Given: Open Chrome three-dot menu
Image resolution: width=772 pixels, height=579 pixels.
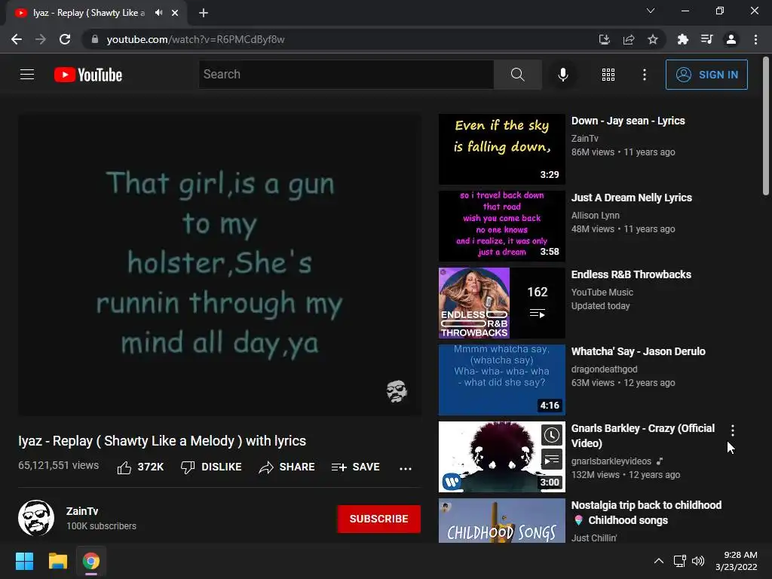Looking at the screenshot, I should pos(755,39).
